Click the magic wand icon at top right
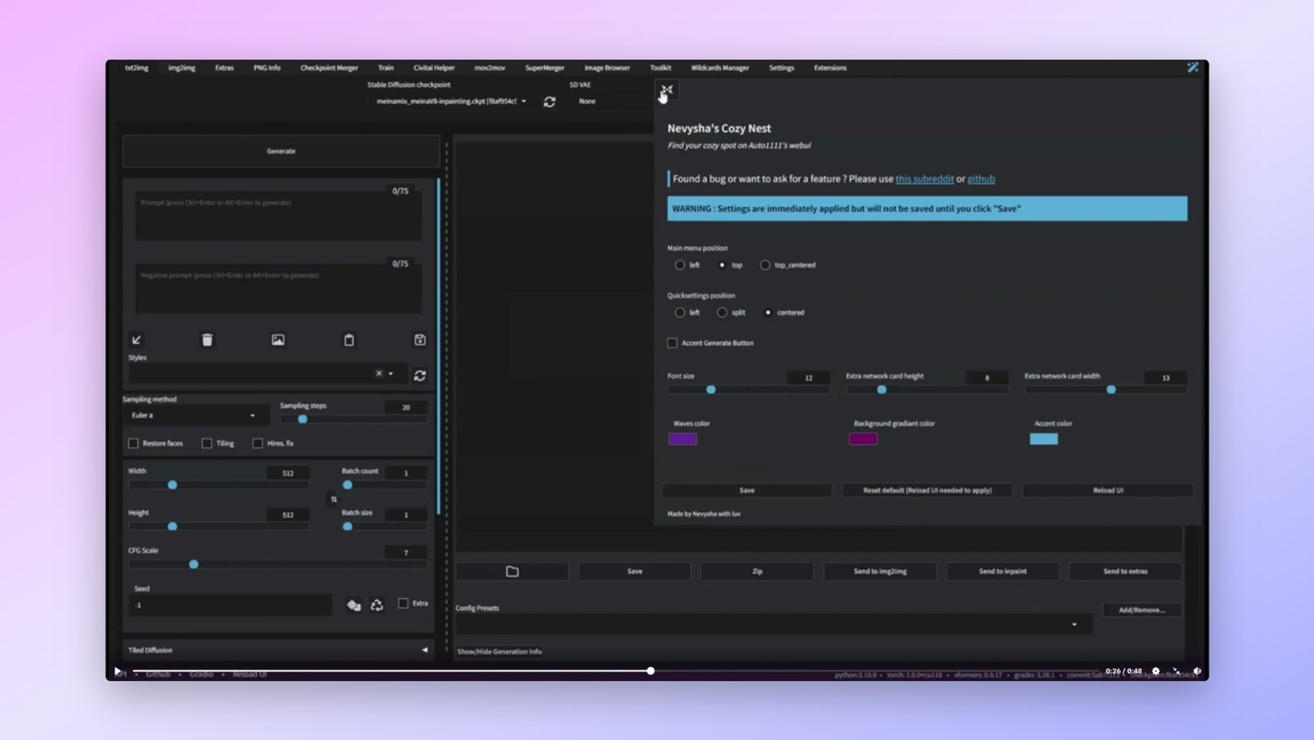This screenshot has height=740, width=1314. pyautogui.click(x=1192, y=67)
